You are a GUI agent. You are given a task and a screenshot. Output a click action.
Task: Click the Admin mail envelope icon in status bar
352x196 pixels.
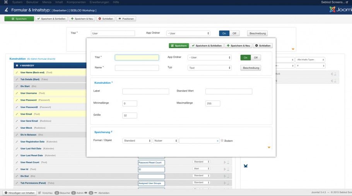point(86,193)
